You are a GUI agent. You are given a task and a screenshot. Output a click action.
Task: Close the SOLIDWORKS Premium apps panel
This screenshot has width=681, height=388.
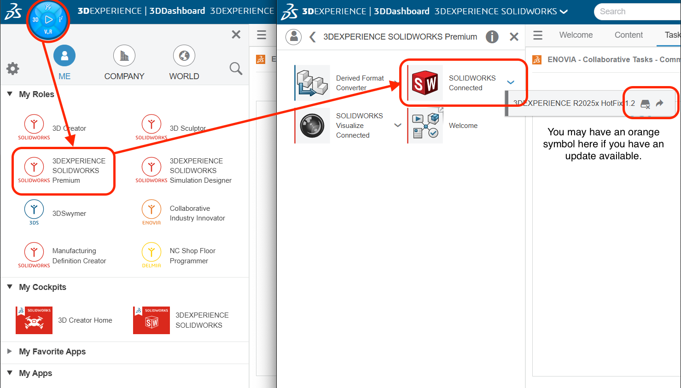pos(514,37)
